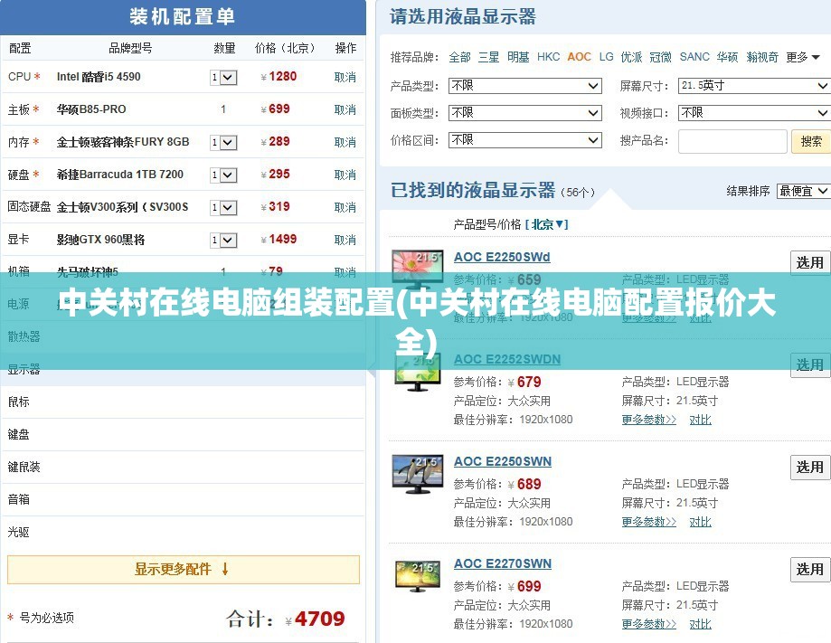Click the 影驰GTX 960黑将 model name
Image resolution: width=831 pixels, height=643 pixels.
point(100,241)
